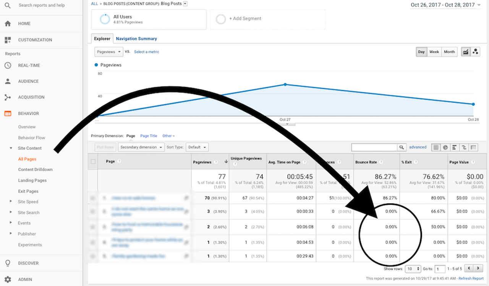Go to the previous page of rows
The height and width of the screenshot is (286, 489).
click(470, 269)
